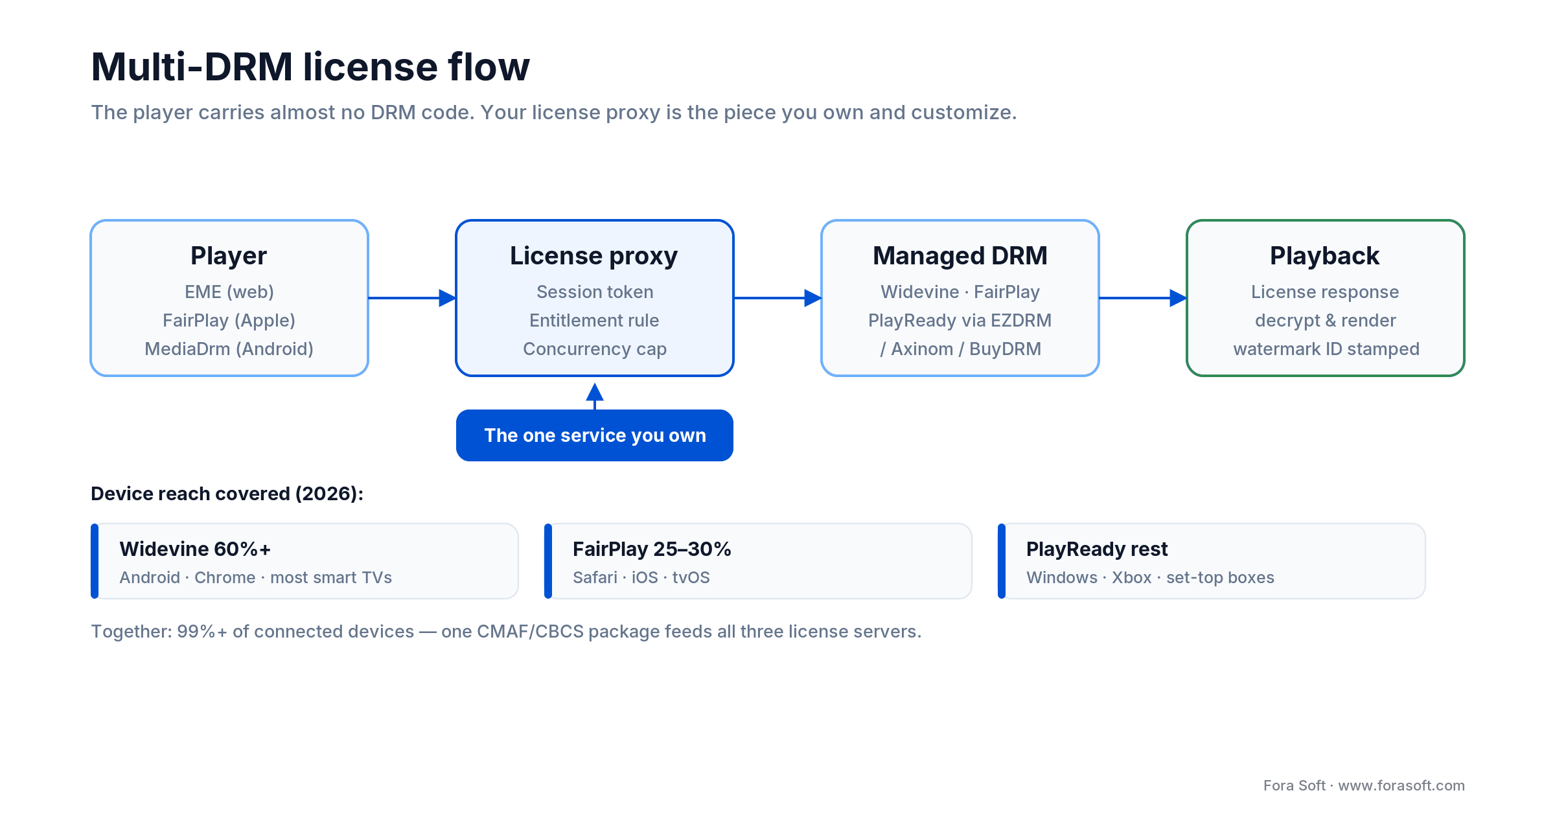Click 'FairPlay (Apple)' in the Player box
The image size is (1555, 819).
(x=229, y=321)
